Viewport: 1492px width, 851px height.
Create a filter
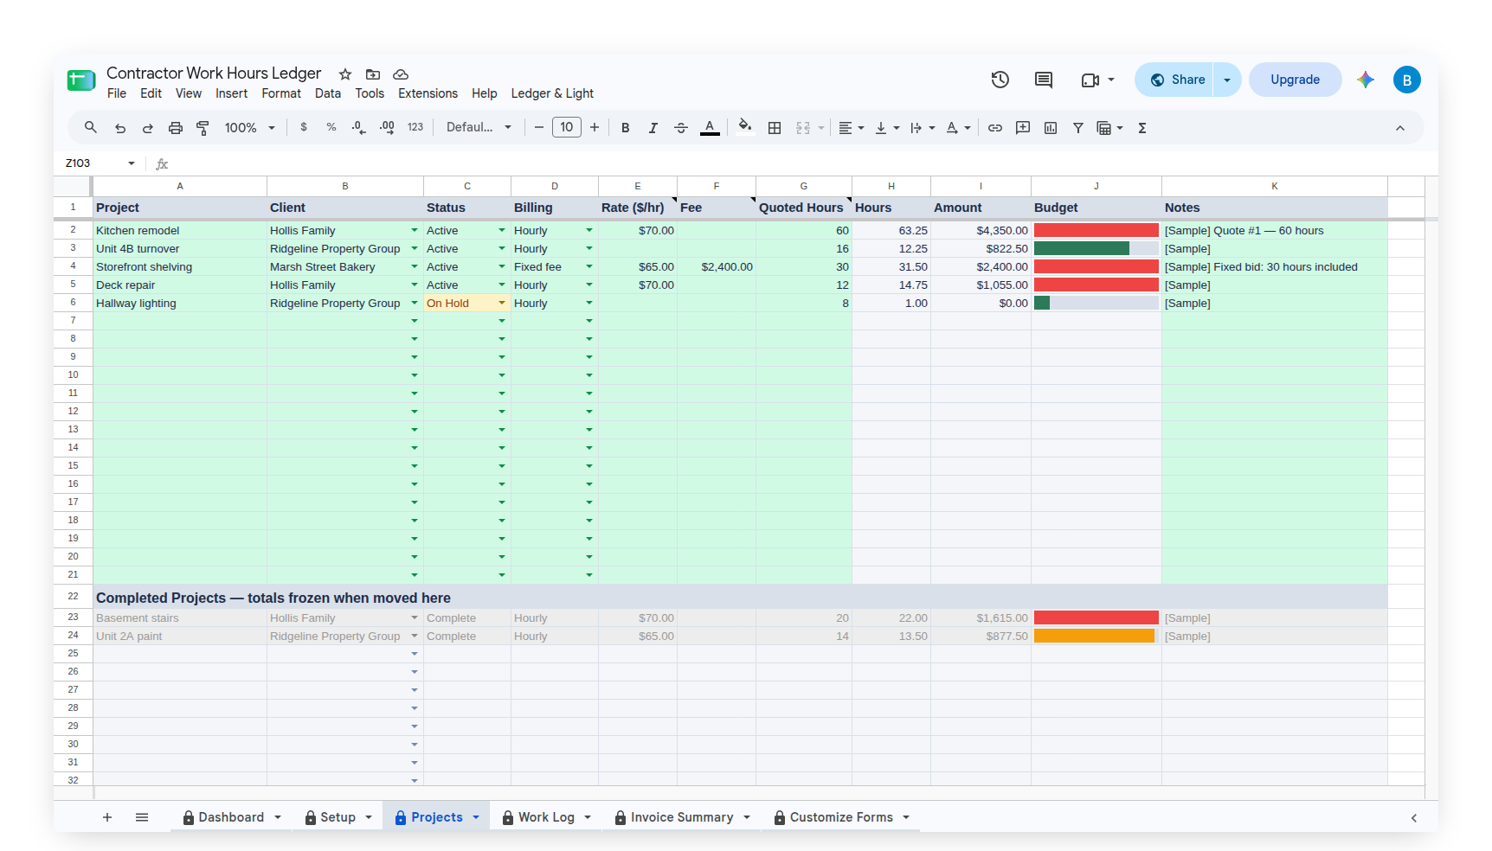point(1078,128)
